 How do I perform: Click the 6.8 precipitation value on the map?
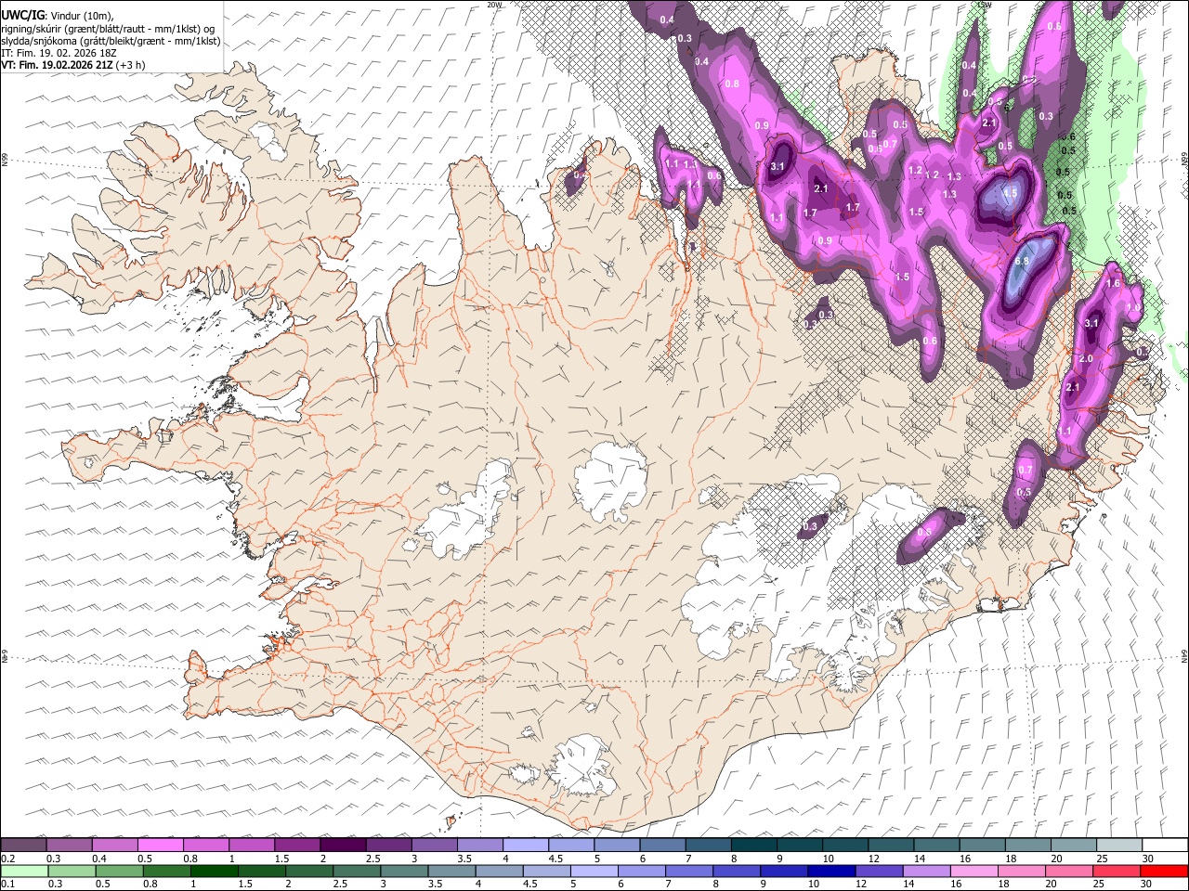1022,262
